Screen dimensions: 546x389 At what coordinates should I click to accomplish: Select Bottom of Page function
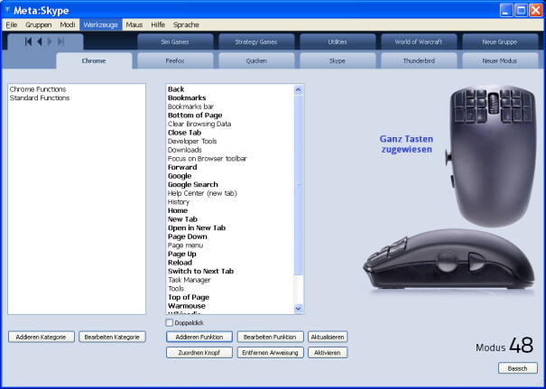tap(195, 116)
